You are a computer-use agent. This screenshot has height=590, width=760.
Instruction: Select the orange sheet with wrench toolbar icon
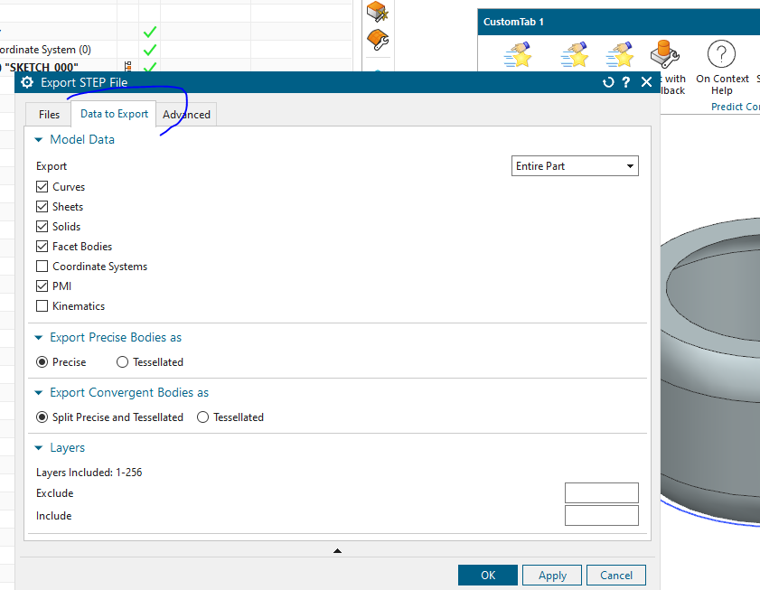coord(377,38)
